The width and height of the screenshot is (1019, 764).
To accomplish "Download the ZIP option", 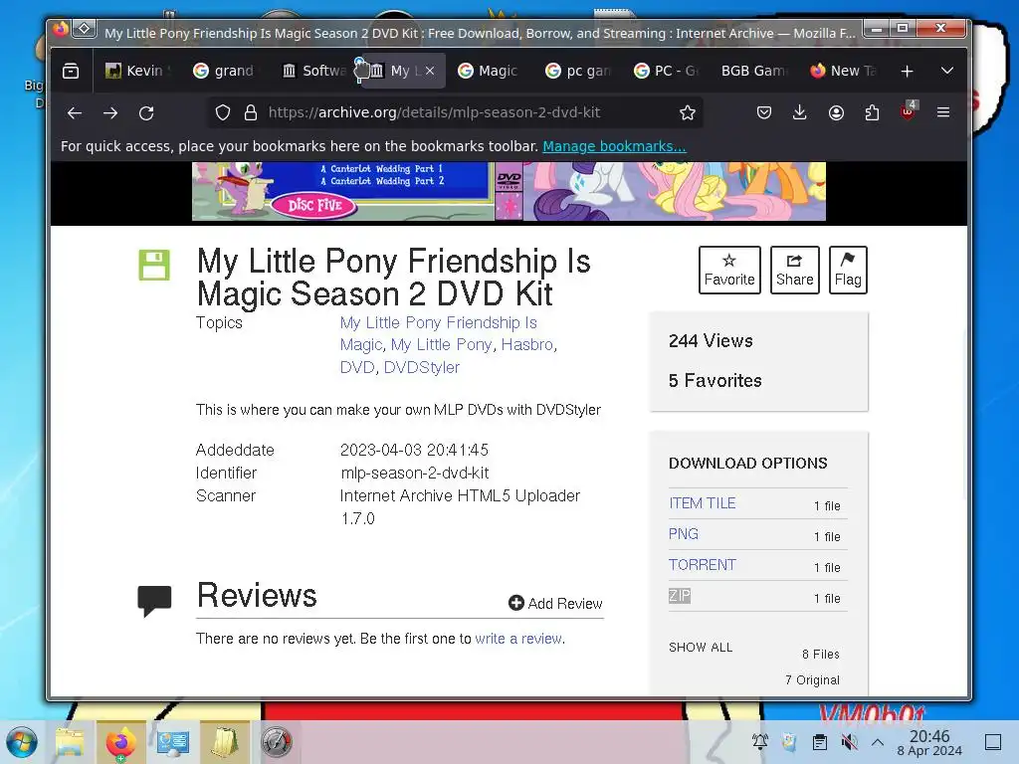I will (x=680, y=596).
